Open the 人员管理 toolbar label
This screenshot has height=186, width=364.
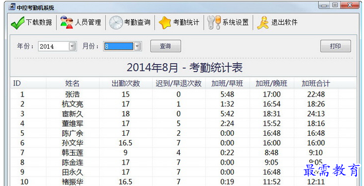point(88,22)
